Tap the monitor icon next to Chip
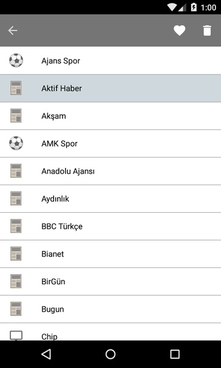 pyautogui.click(x=16, y=335)
